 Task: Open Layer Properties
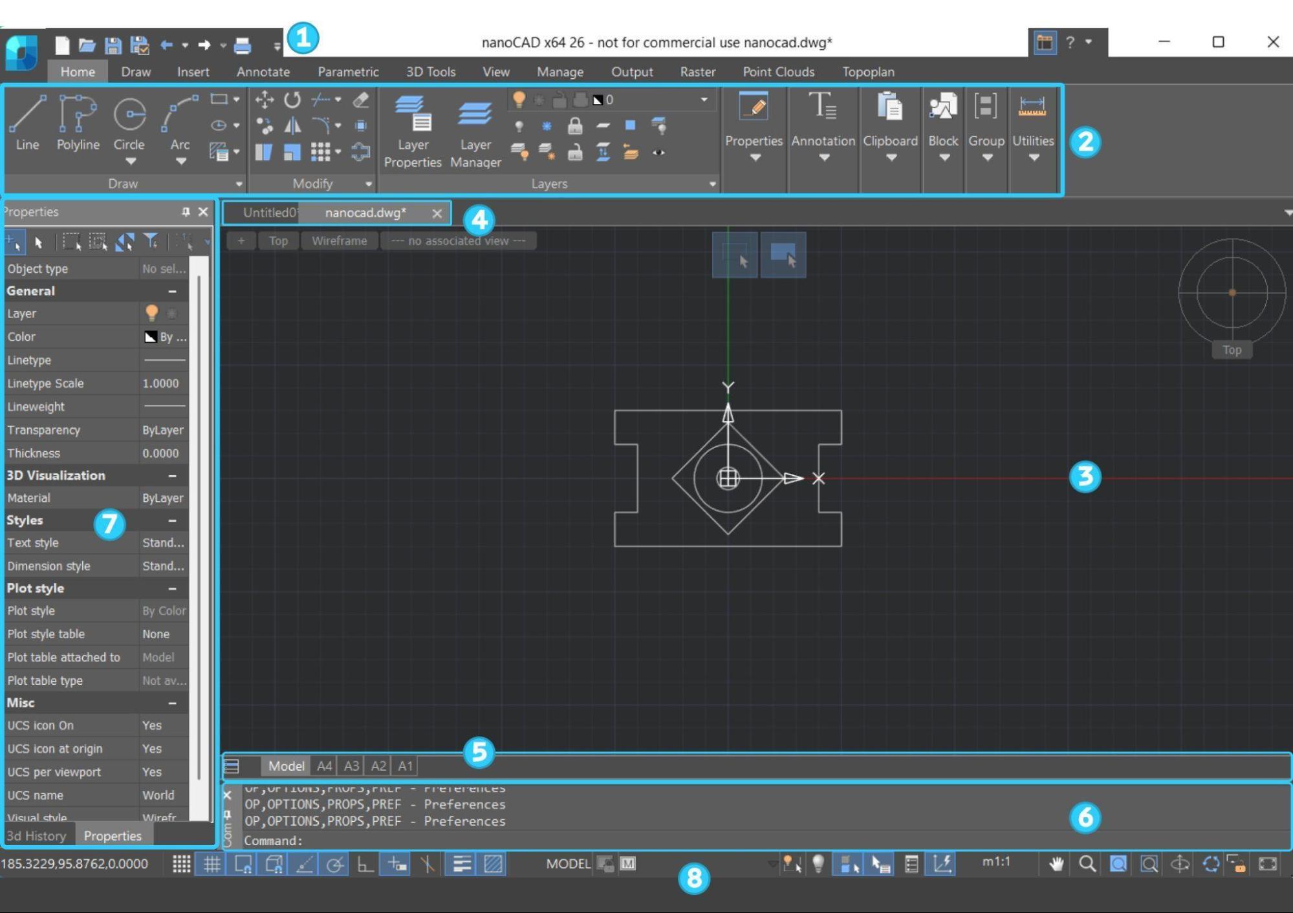pos(413,131)
